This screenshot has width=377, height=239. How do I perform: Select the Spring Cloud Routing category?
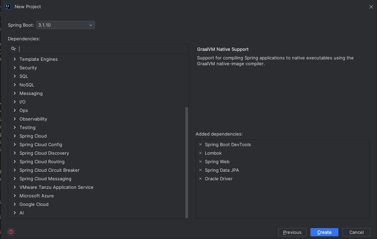pos(42,161)
